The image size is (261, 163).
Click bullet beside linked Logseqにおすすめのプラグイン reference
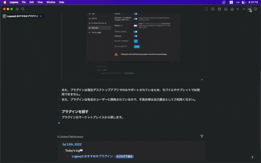[x=68, y=156]
